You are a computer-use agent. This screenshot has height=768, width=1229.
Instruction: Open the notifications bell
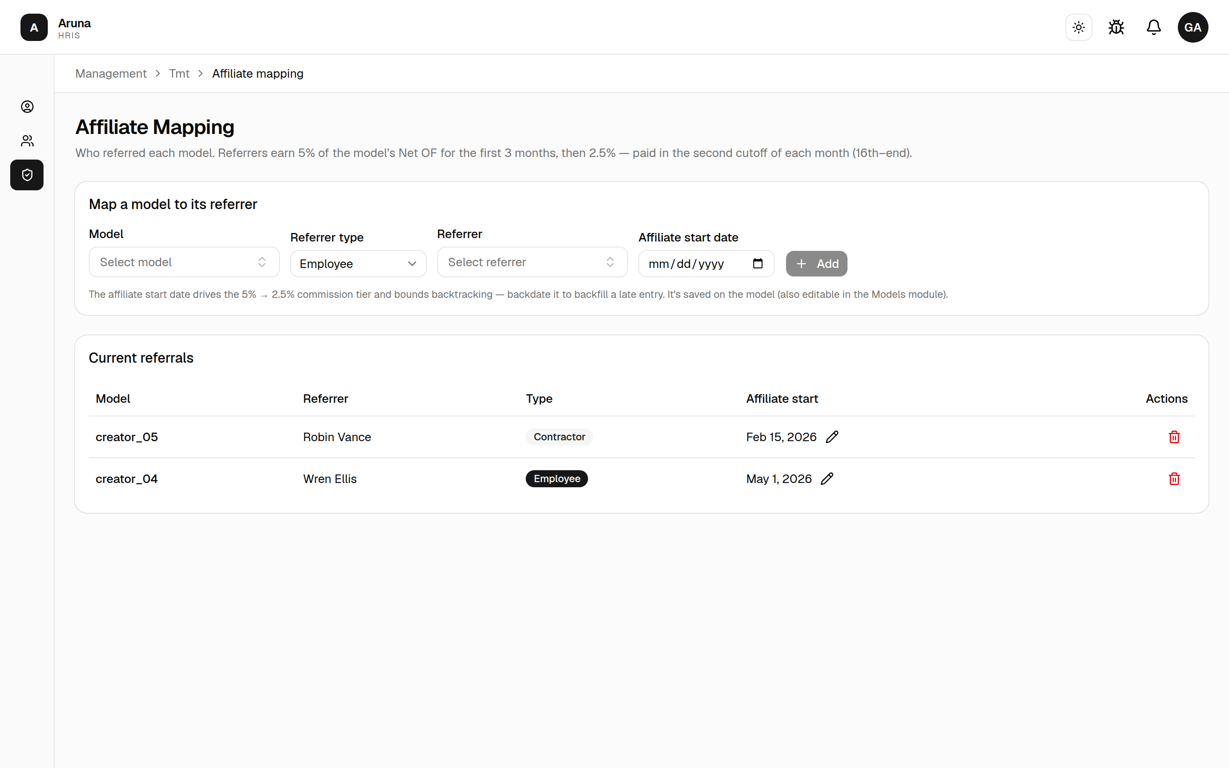tap(1154, 27)
